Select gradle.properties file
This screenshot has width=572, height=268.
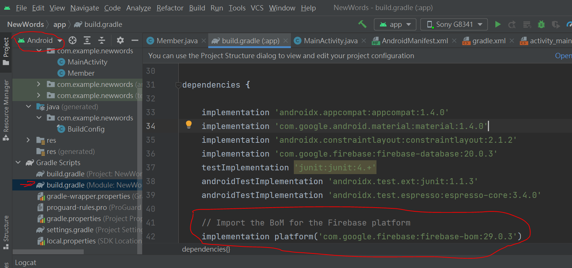[x=89, y=218]
